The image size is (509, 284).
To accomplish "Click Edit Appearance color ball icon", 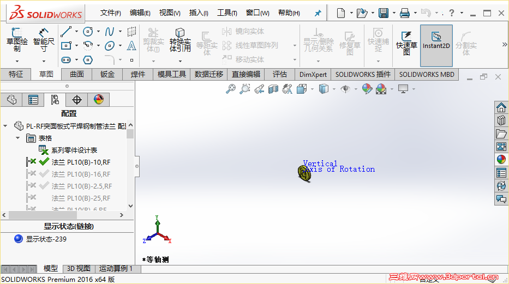I will (x=367, y=89).
